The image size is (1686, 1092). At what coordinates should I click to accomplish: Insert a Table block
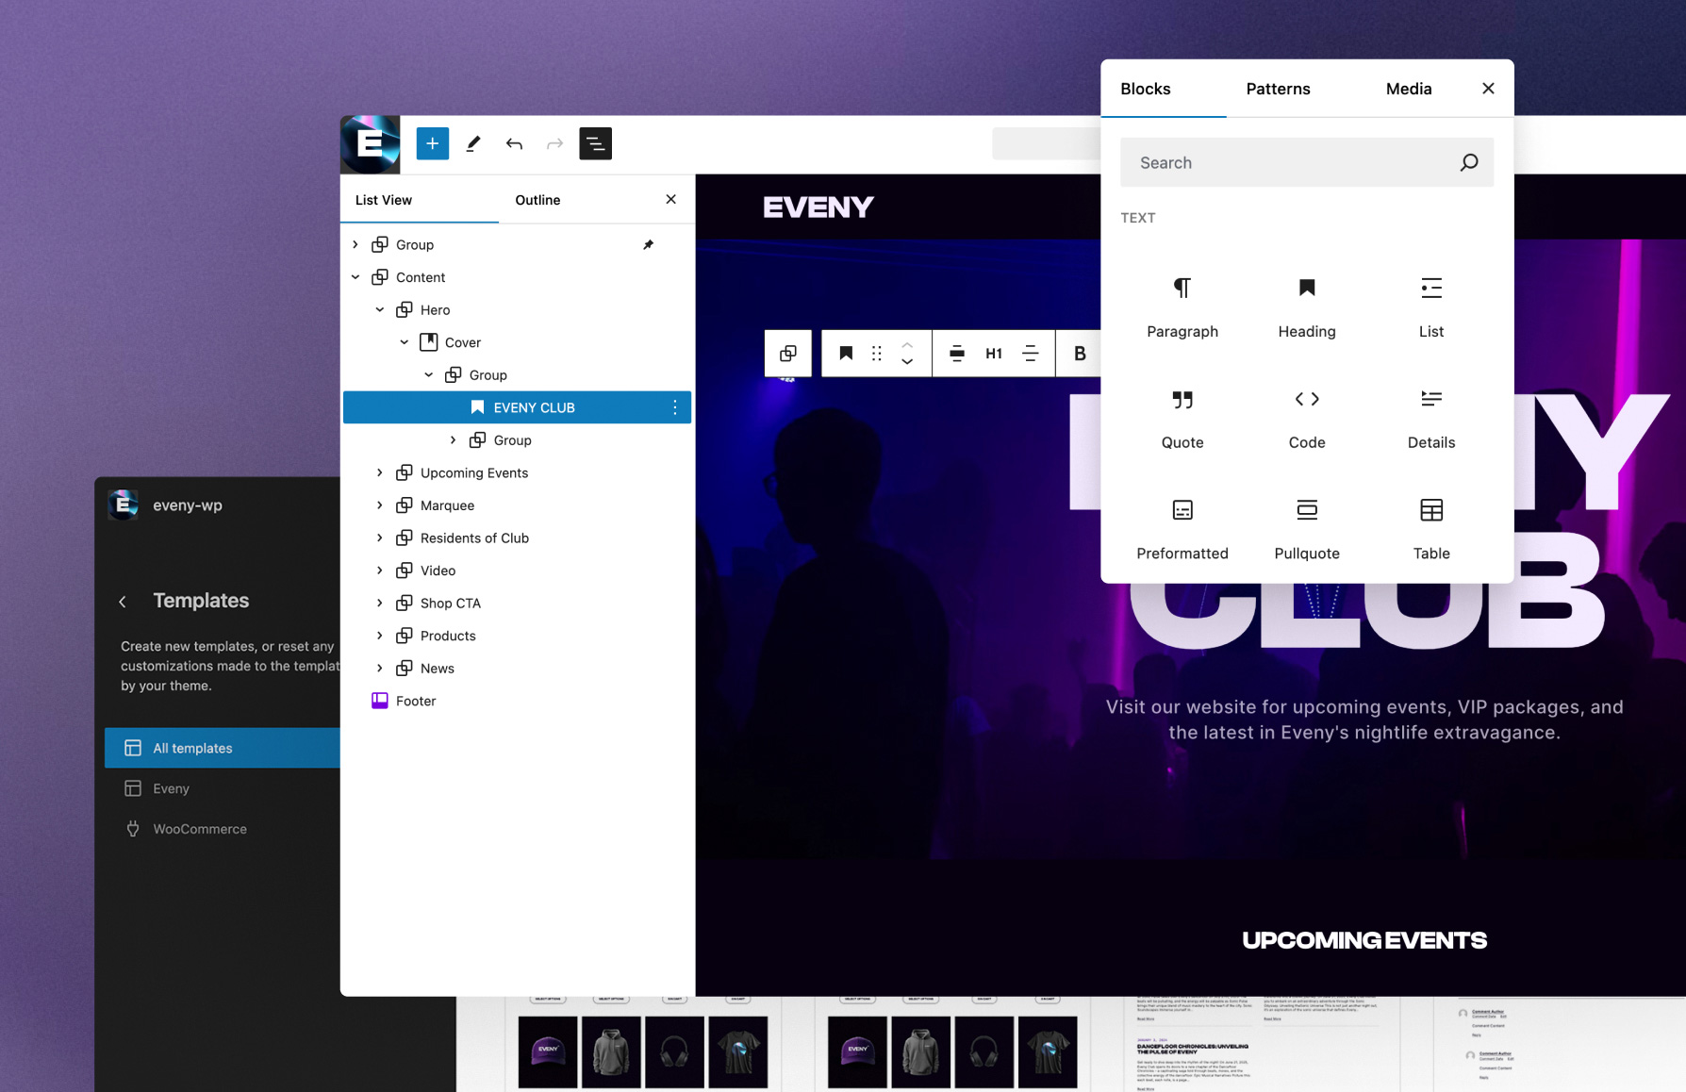click(x=1430, y=528)
